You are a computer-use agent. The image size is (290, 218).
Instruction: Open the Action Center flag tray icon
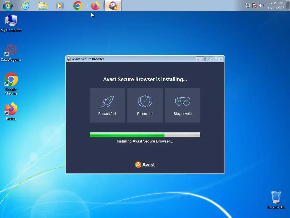click(x=255, y=5)
